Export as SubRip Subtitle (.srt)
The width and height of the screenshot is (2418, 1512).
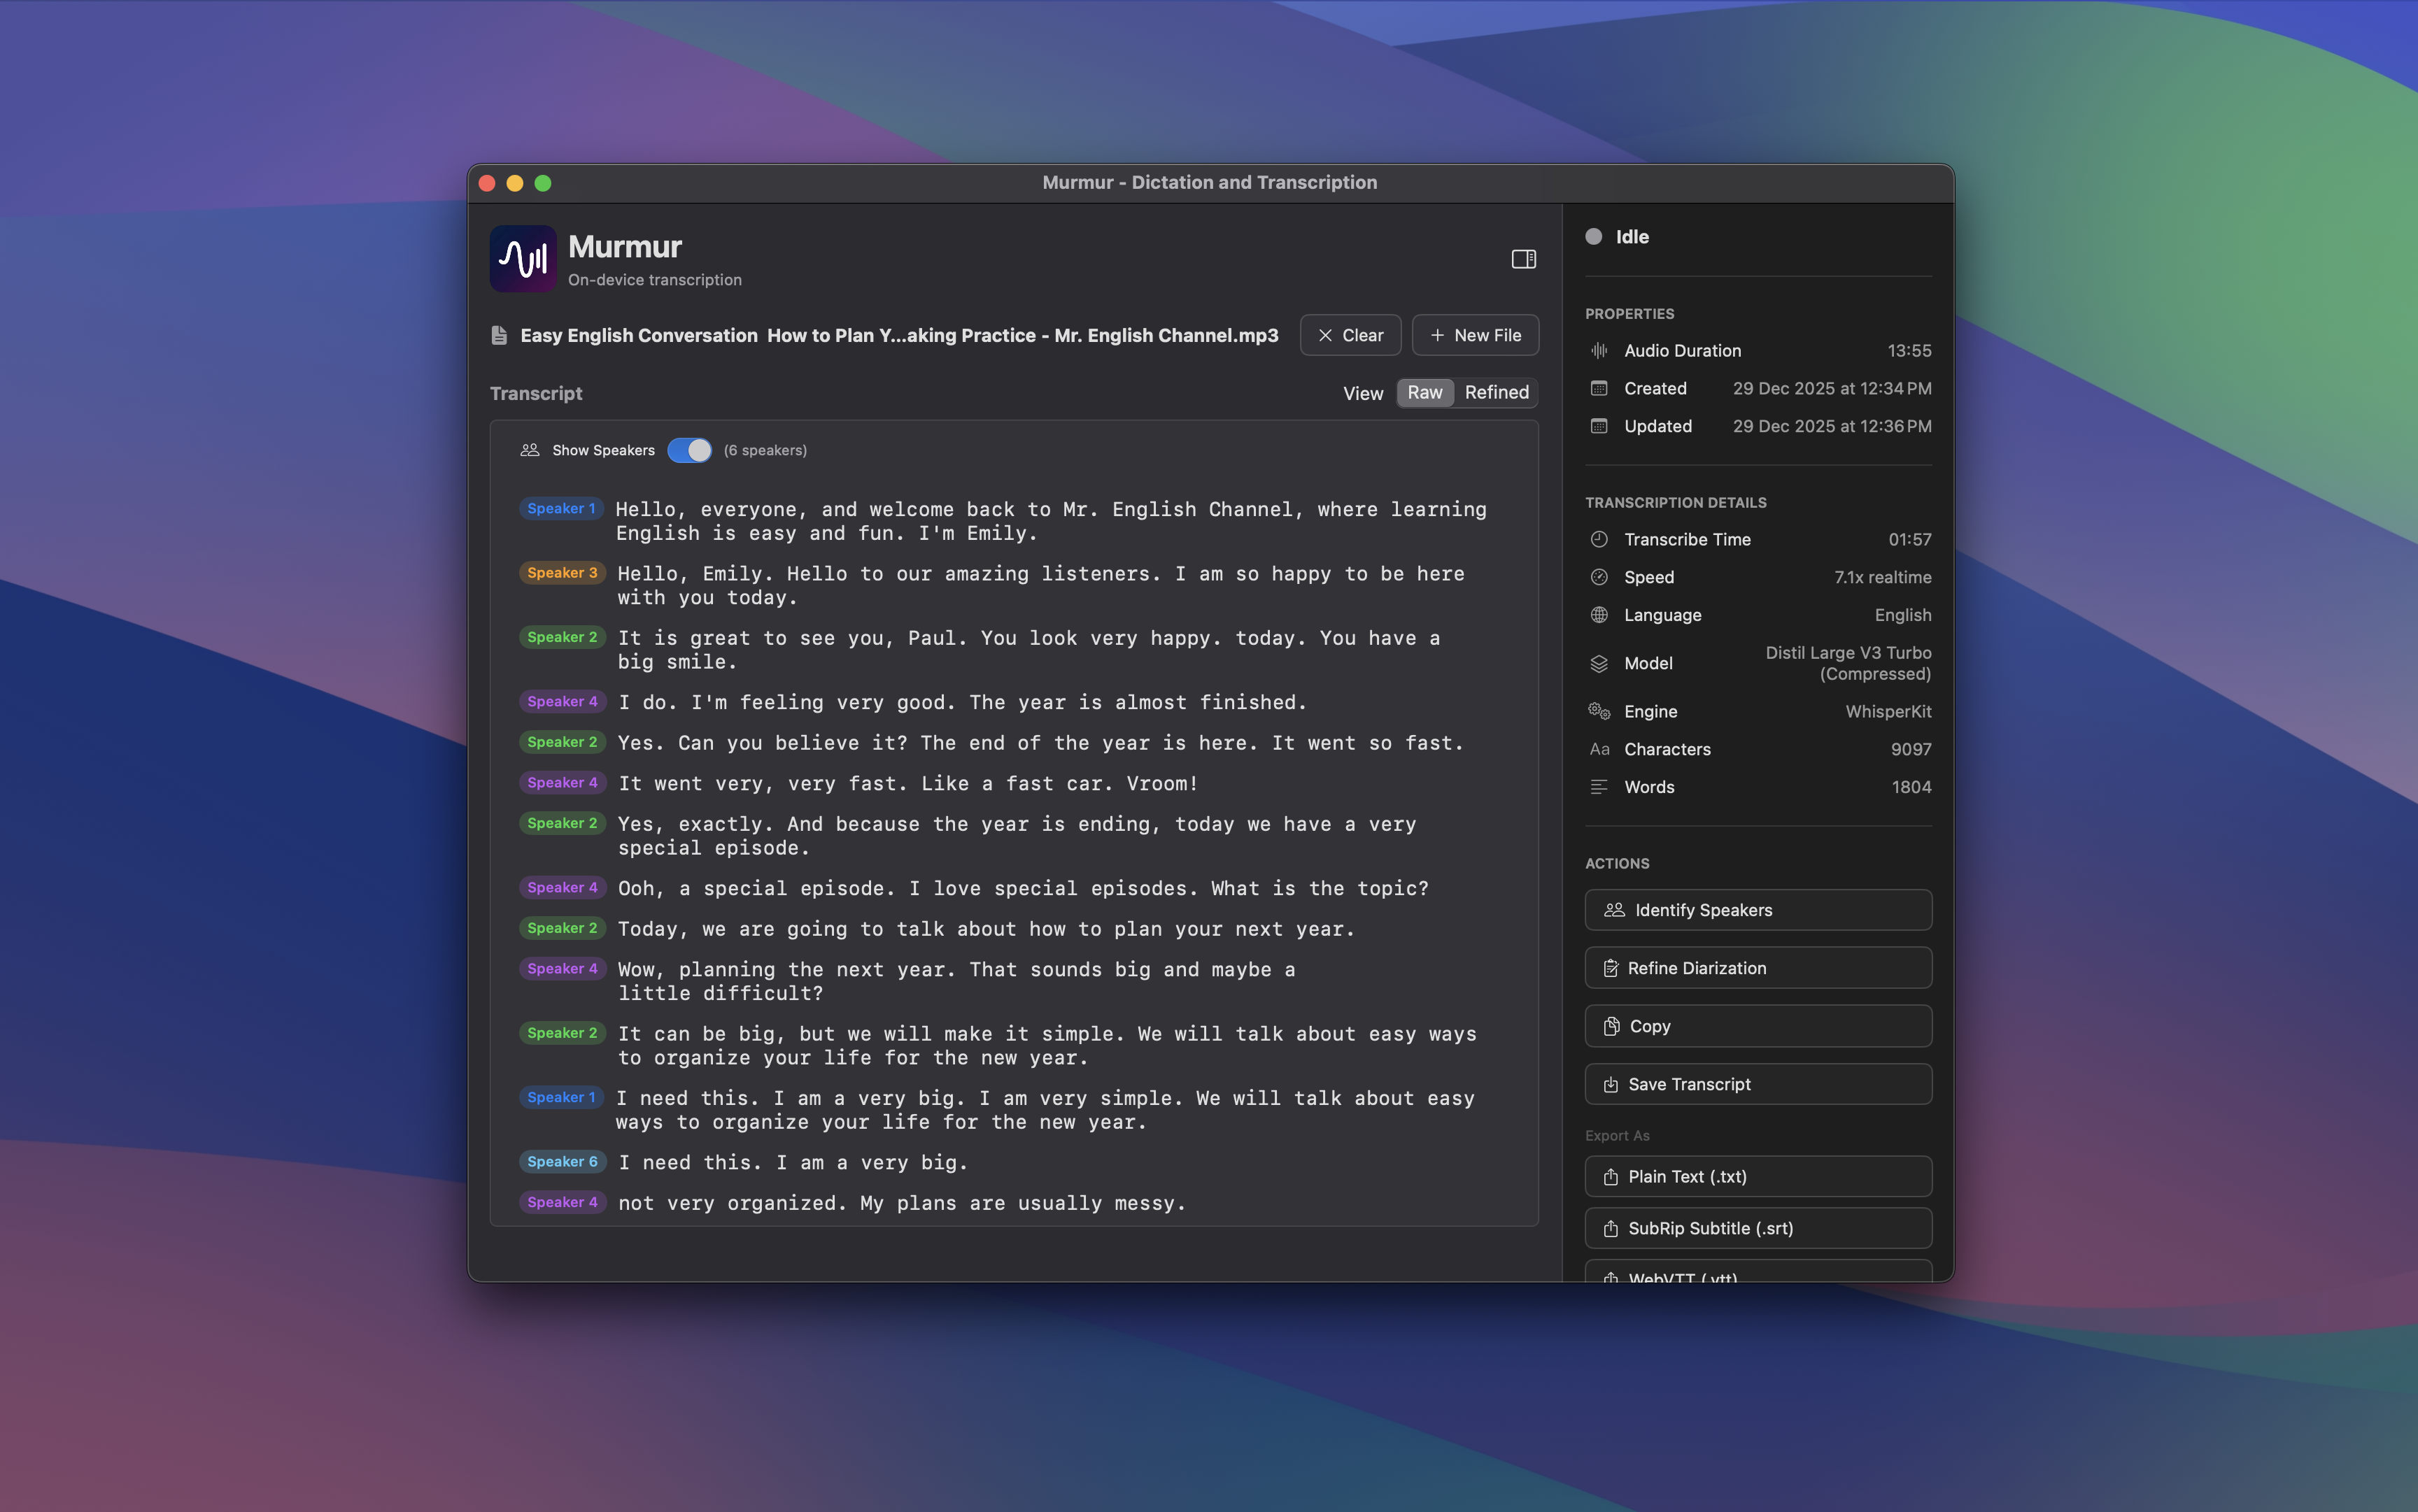coord(1758,1228)
